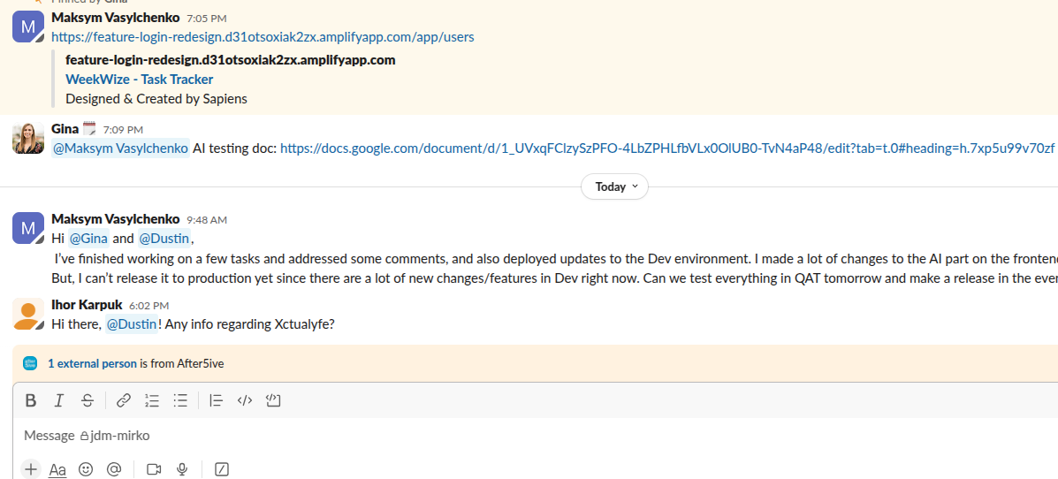Open the plus attachments menu

click(31, 469)
